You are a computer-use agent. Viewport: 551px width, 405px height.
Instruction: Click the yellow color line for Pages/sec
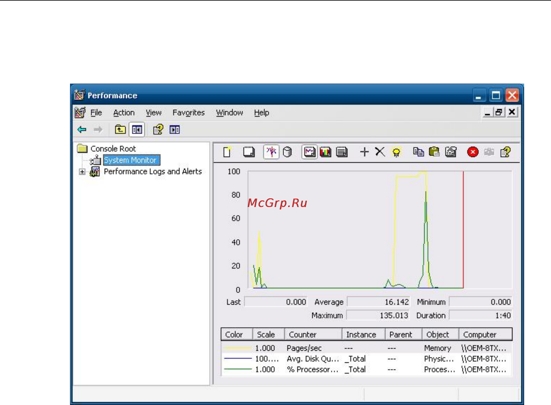[x=237, y=348]
